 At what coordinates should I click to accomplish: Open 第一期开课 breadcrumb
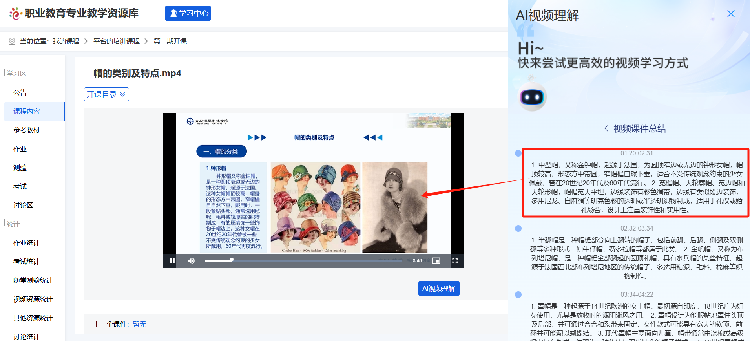pyautogui.click(x=170, y=41)
